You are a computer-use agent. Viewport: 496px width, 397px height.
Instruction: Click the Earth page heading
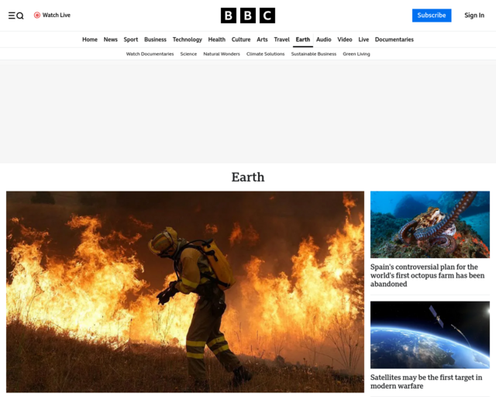coord(248,177)
